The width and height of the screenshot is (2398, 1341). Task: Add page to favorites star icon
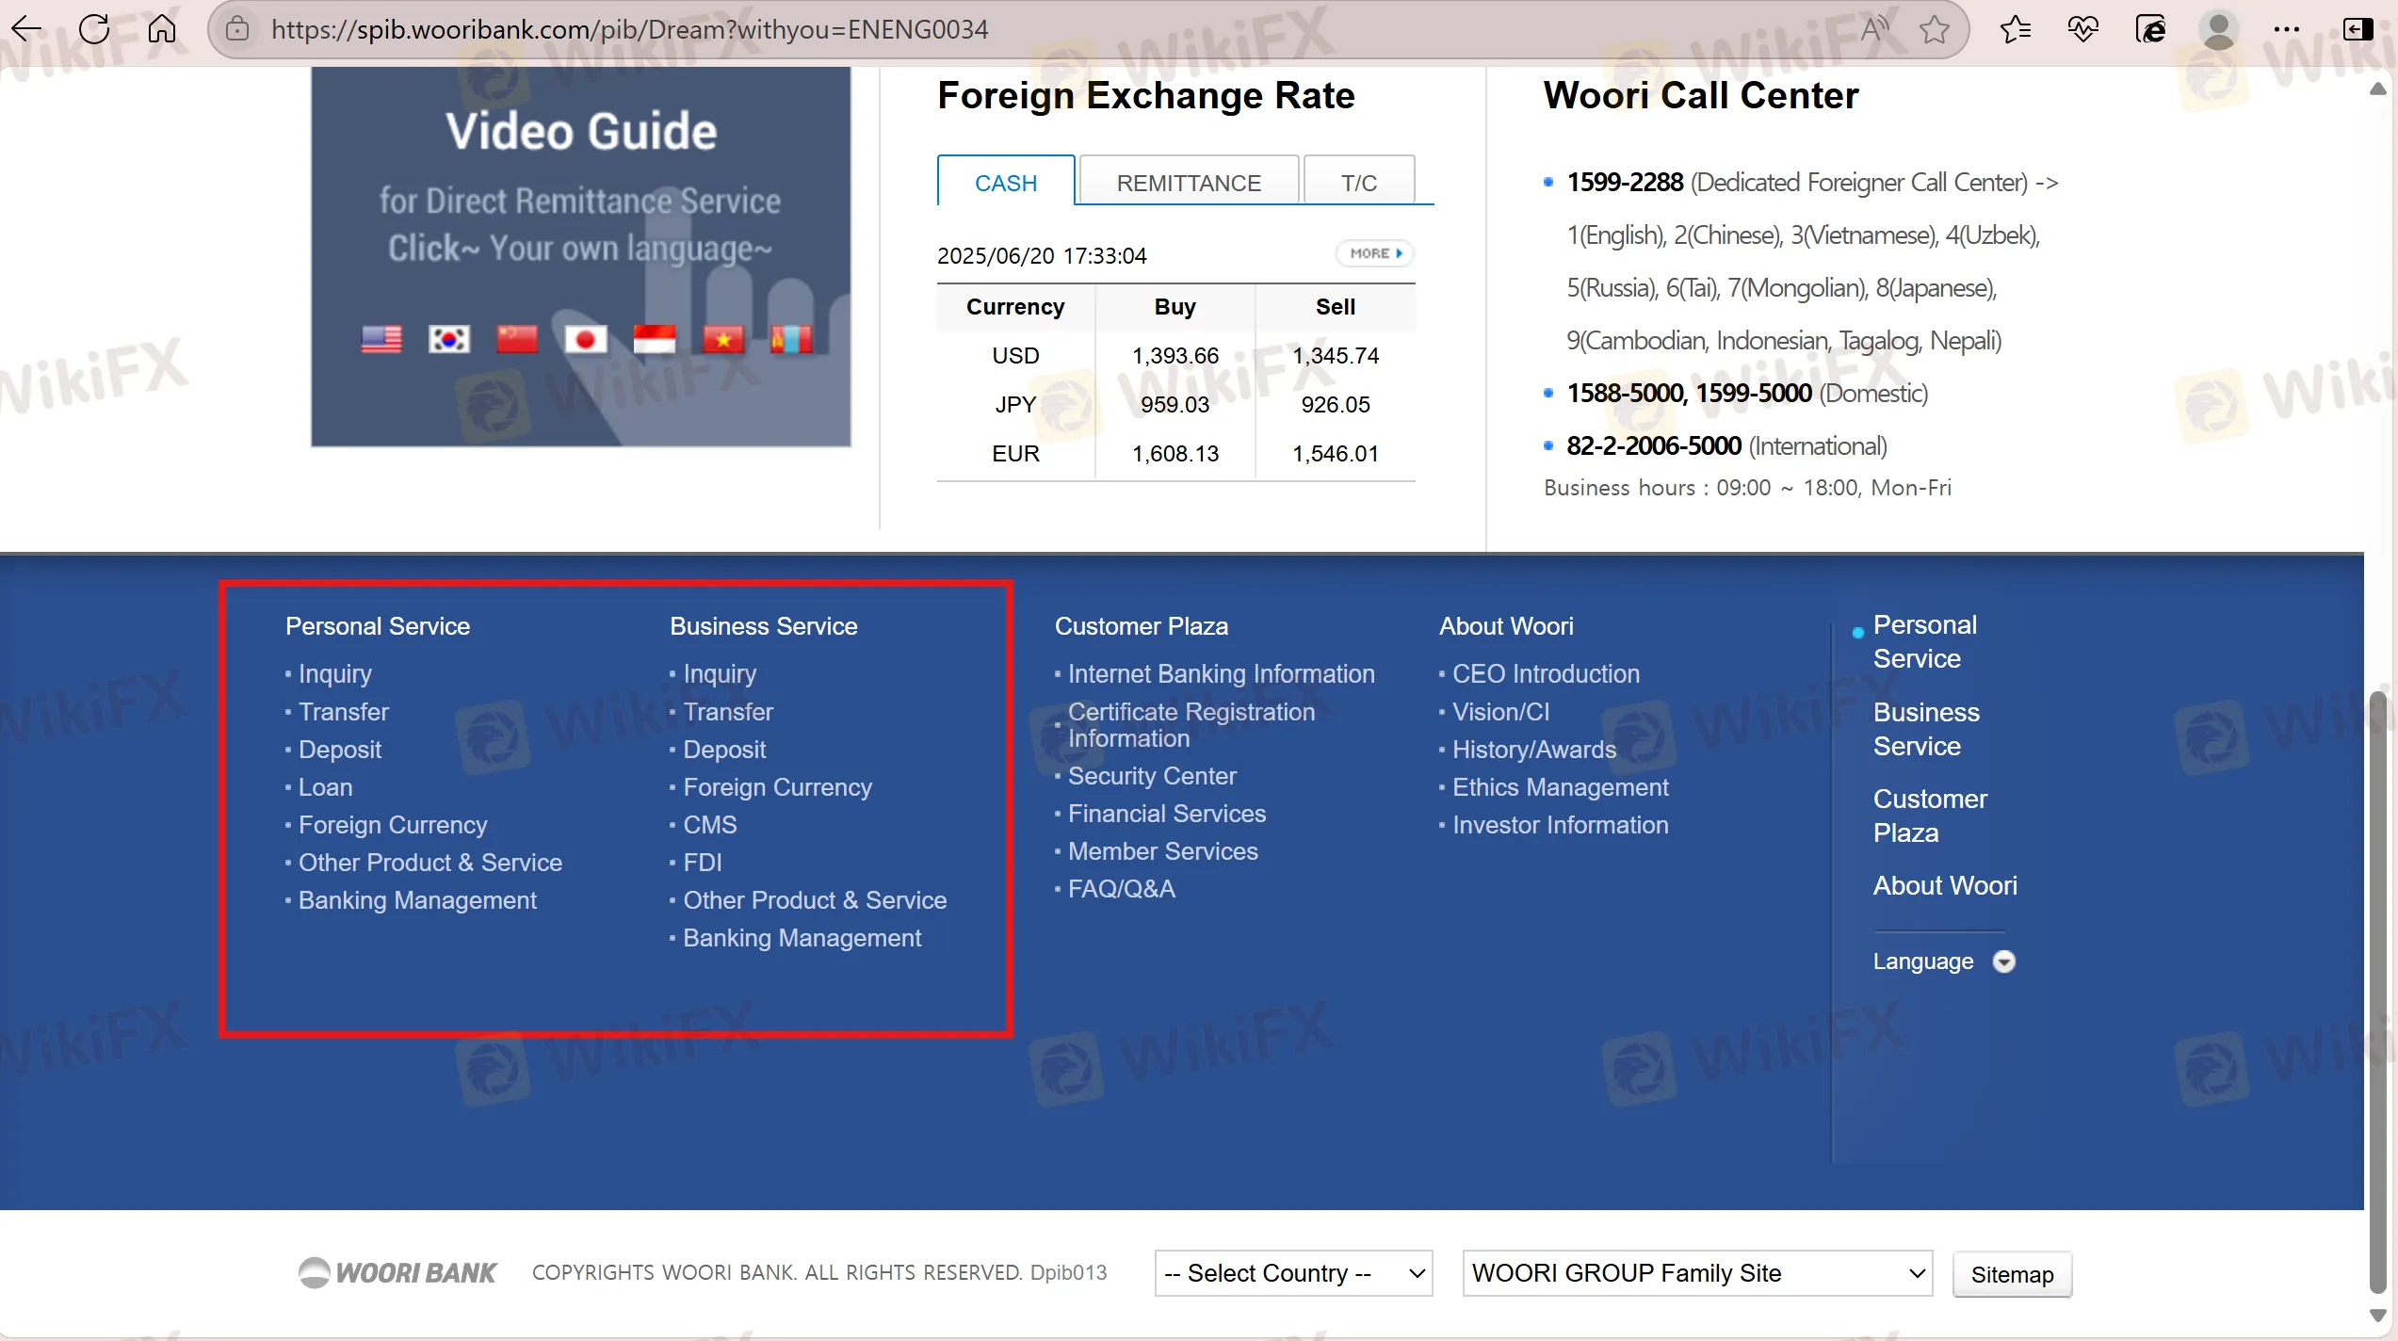pyautogui.click(x=1935, y=29)
